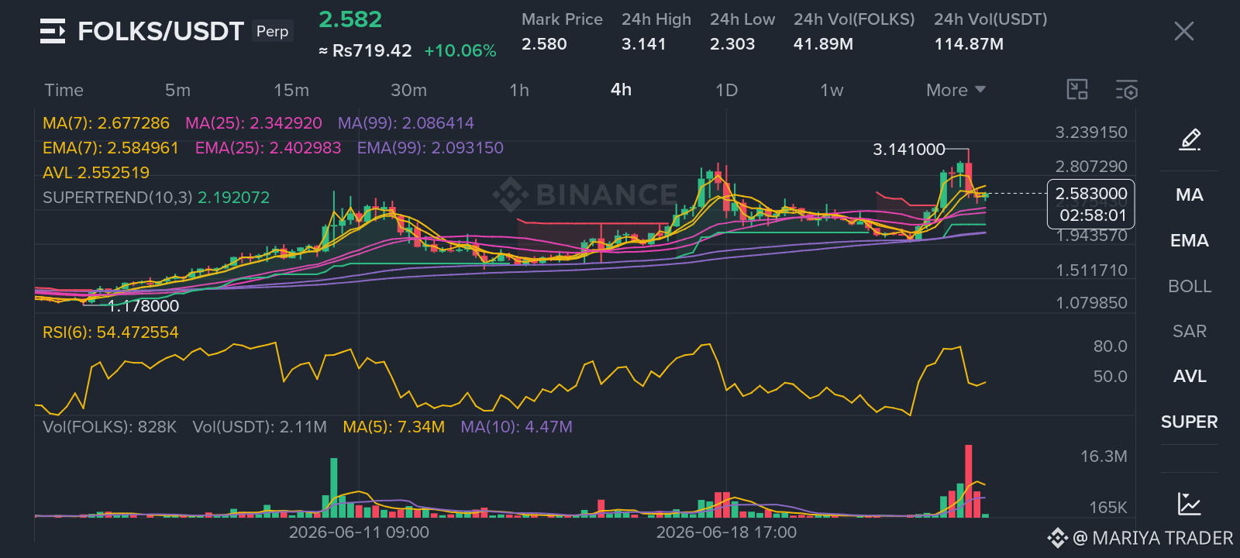
Task: Click the EMA(7): 2.584961 legend
Action: pyautogui.click(x=111, y=148)
